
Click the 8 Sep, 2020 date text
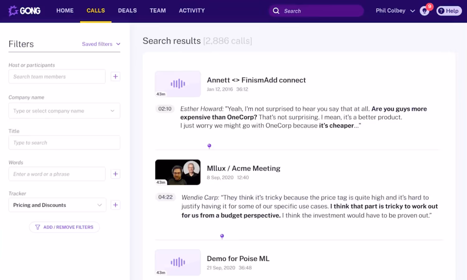(220, 178)
